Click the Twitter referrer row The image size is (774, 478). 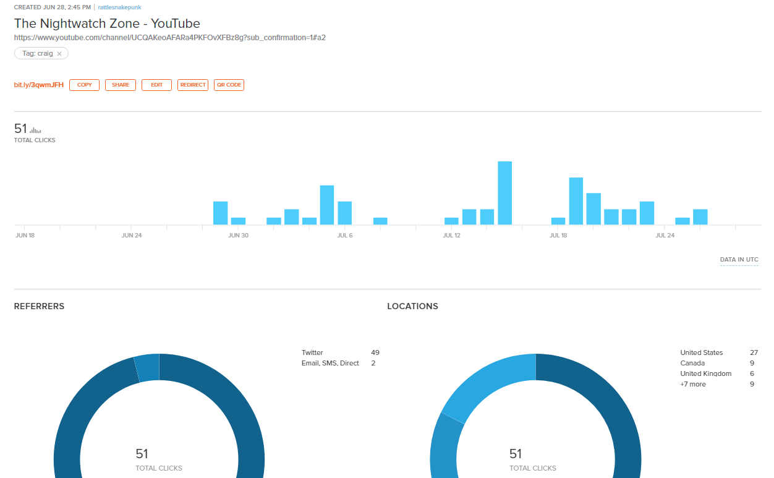[x=341, y=352]
